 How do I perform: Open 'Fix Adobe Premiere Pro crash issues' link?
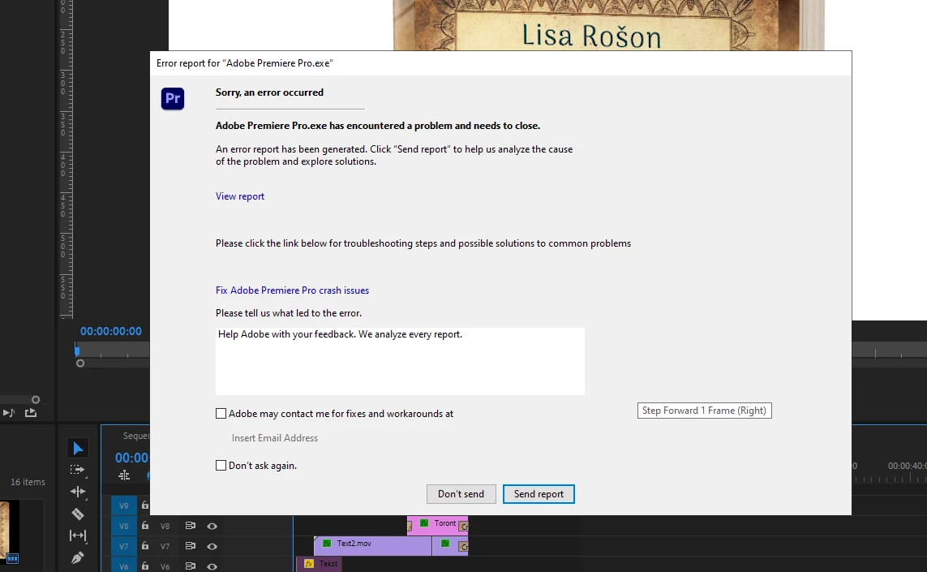pos(292,290)
